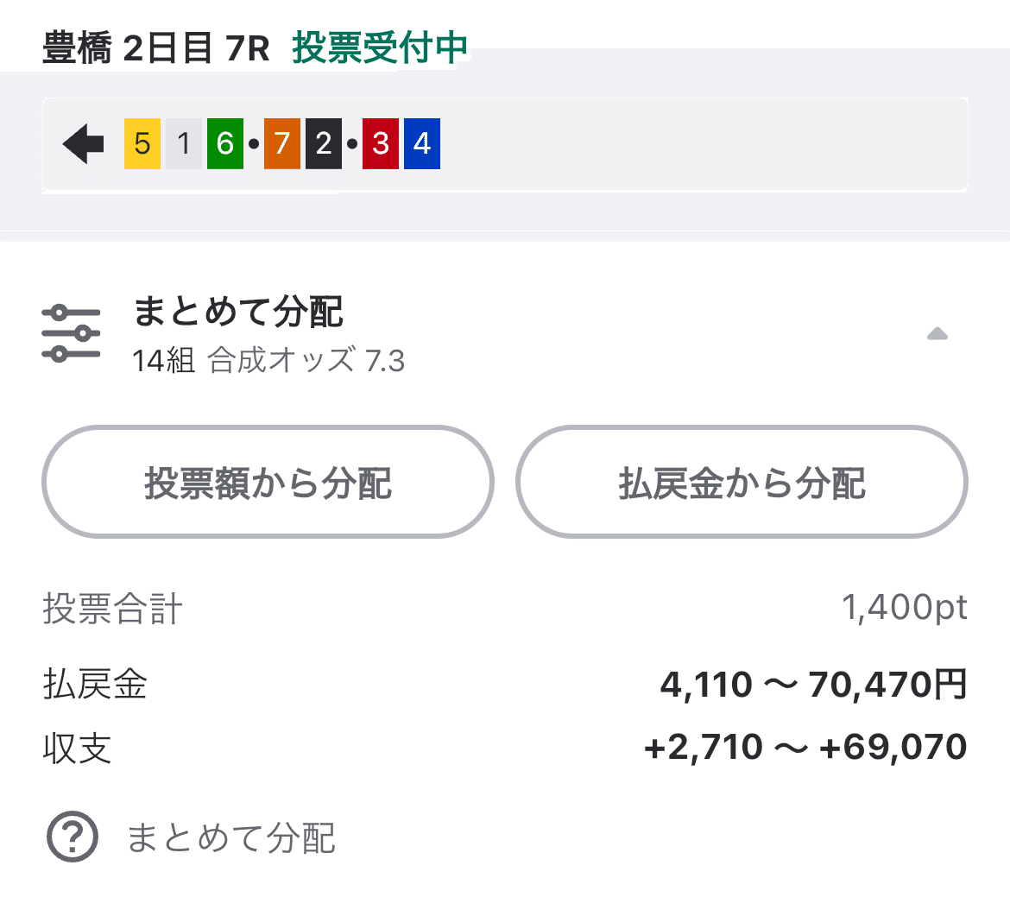Select the white number 1 chip
The width and height of the screenshot is (1010, 916).
[183, 143]
